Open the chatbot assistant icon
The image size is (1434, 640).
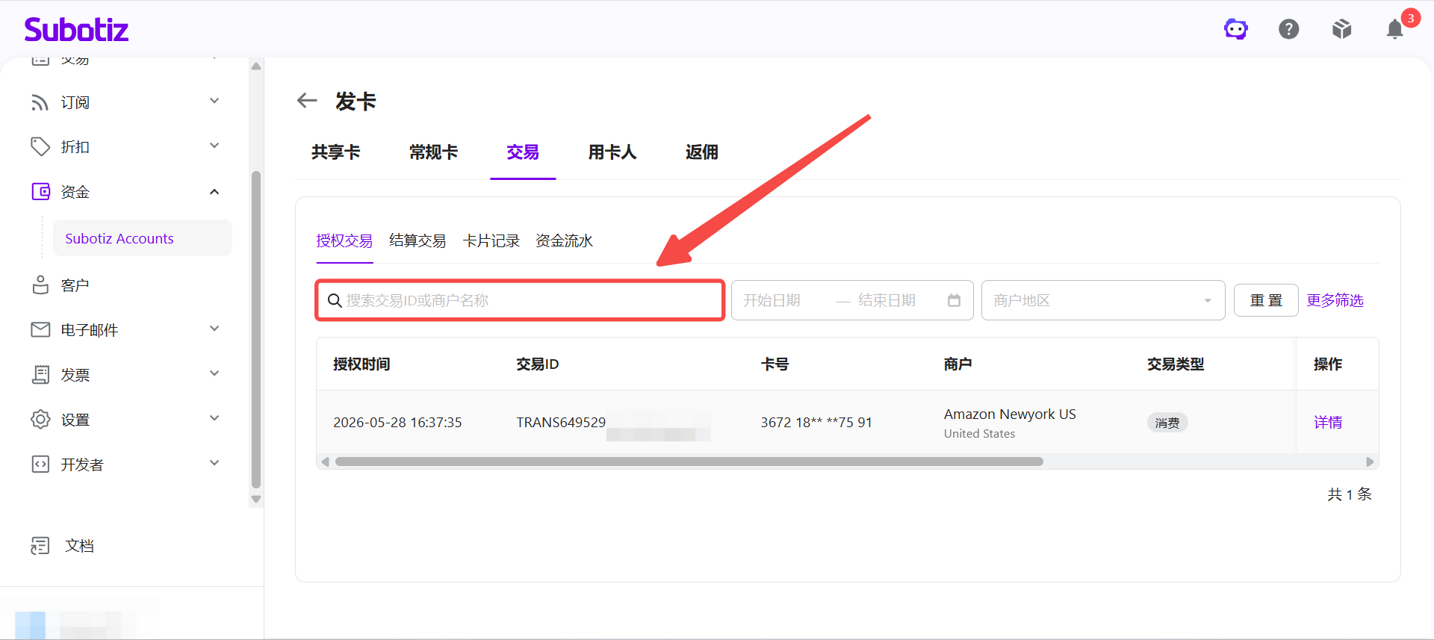pos(1236,29)
